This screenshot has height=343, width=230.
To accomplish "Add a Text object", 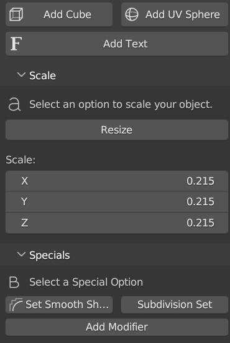I will 117,44.
